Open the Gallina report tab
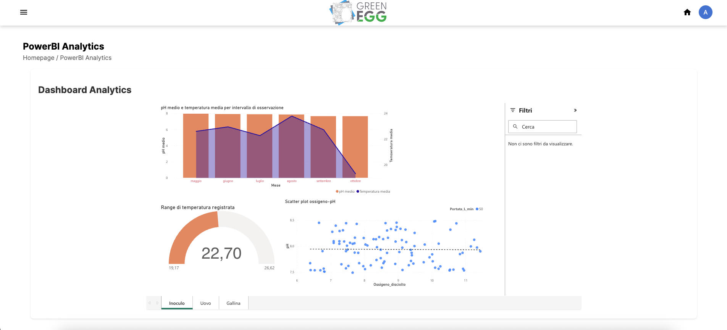 (x=233, y=303)
